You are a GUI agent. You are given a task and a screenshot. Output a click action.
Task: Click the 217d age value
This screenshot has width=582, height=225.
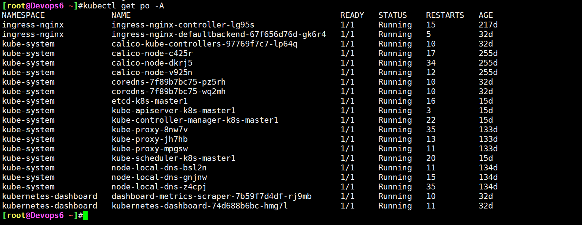488,25
